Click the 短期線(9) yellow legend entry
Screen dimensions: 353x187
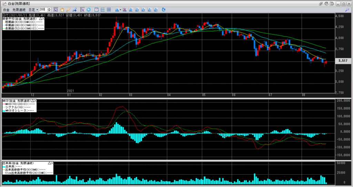click(23, 22)
